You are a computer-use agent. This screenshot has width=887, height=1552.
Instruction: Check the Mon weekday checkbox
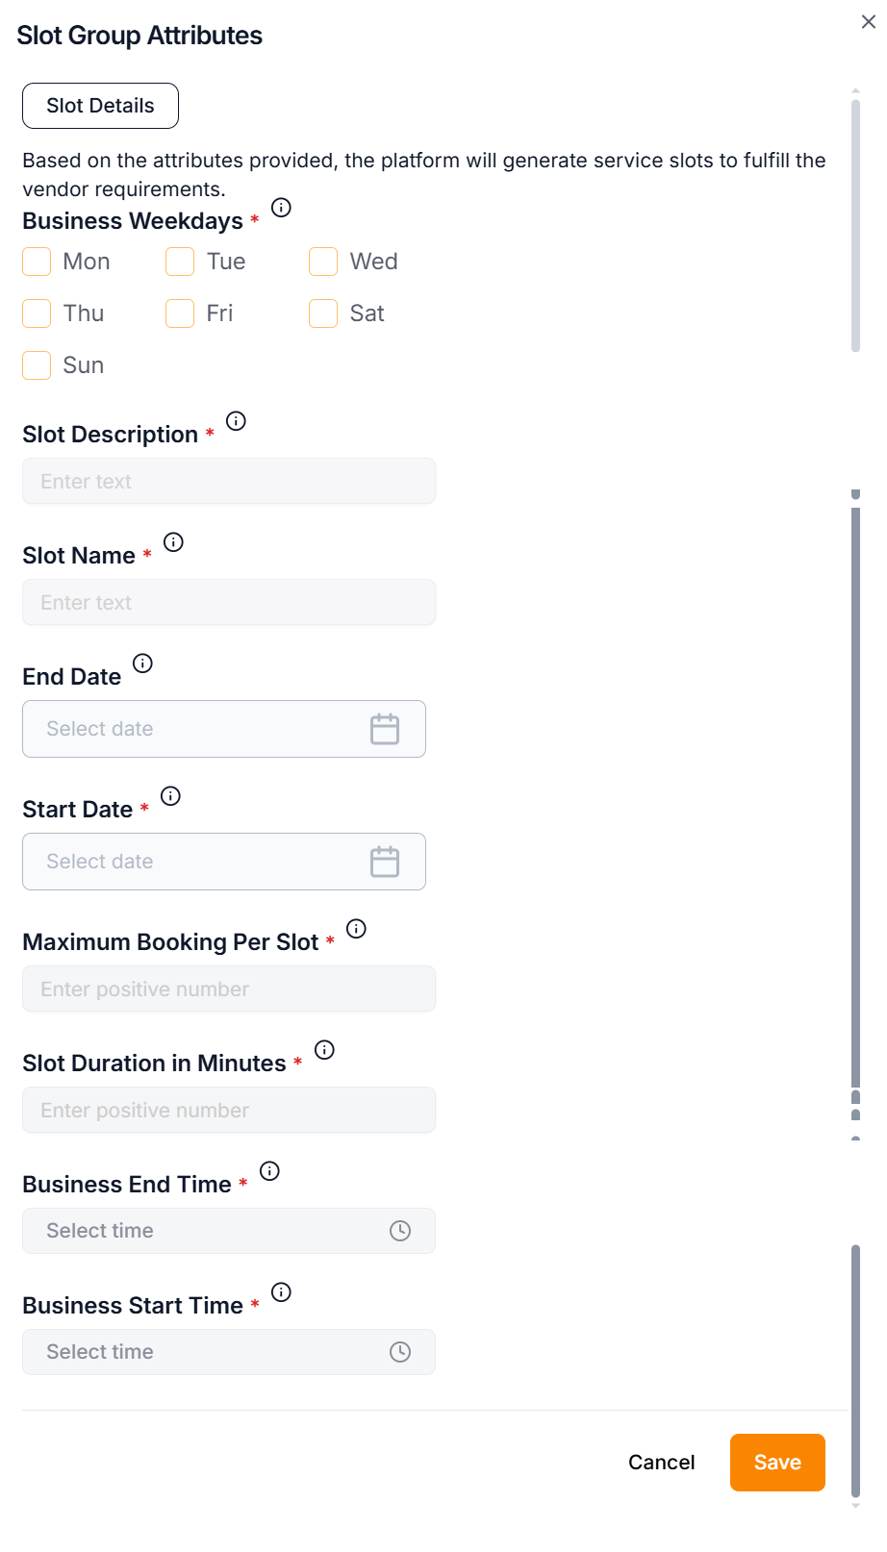(x=37, y=262)
